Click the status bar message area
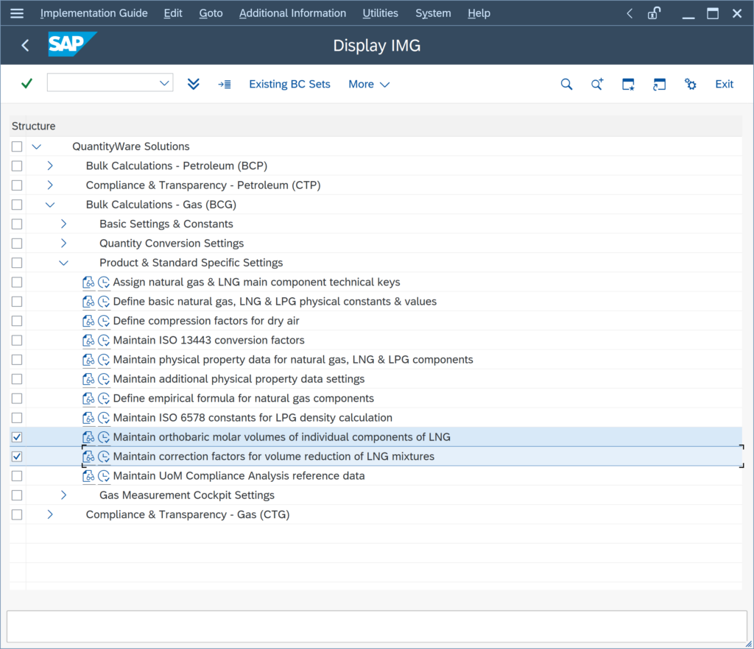This screenshot has width=754, height=649. click(376, 626)
